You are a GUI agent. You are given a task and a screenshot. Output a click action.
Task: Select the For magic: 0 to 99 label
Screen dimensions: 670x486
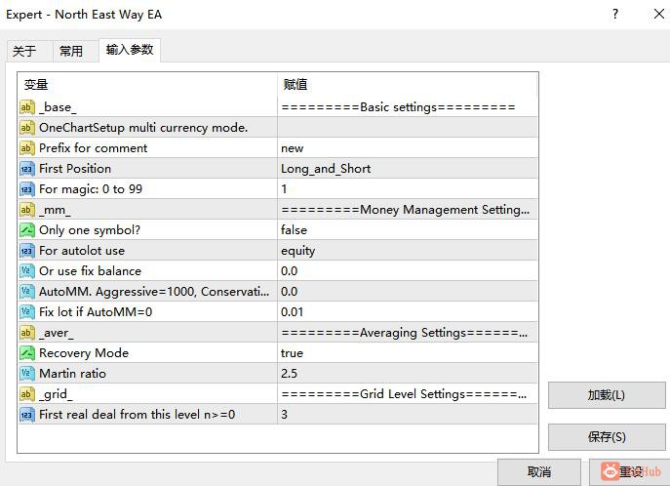point(91,189)
